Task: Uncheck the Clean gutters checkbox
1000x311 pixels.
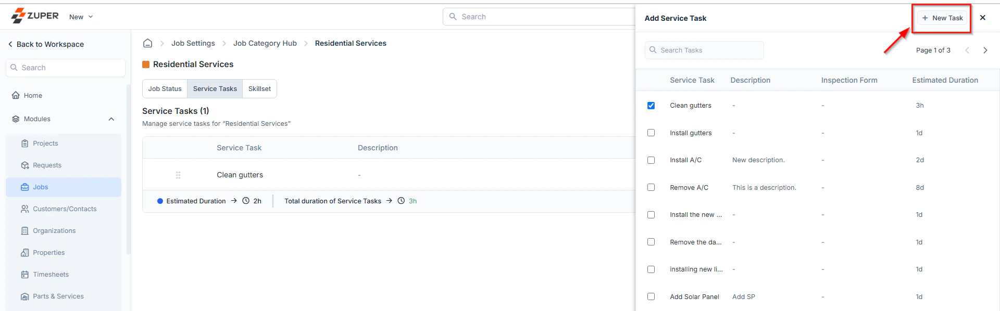Action: tap(651, 106)
